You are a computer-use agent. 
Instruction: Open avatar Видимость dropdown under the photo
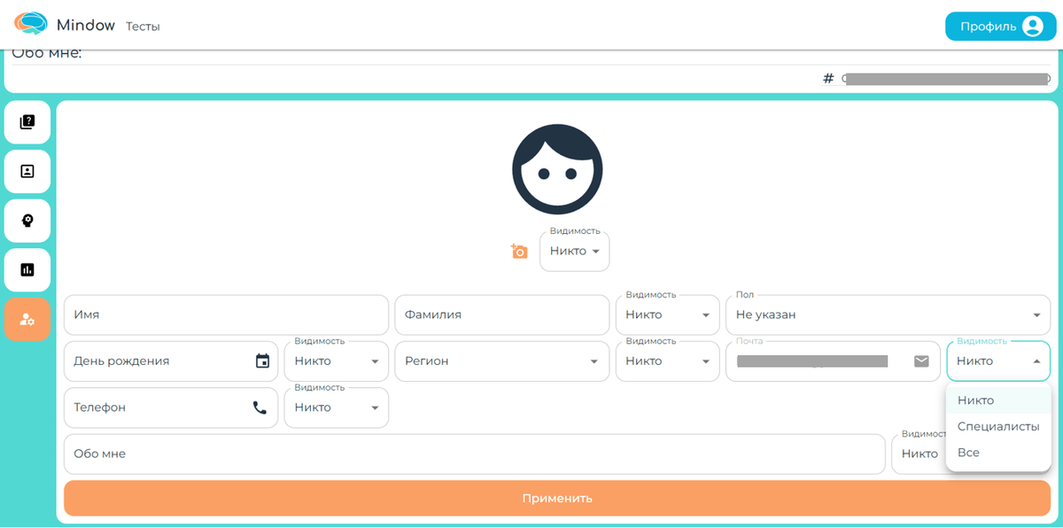tap(575, 252)
